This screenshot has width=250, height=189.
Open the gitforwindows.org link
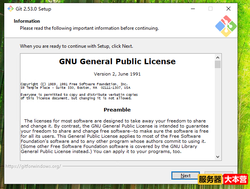pos(33,166)
